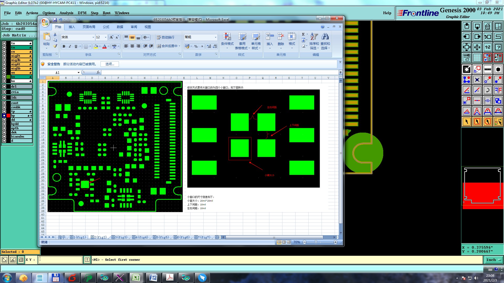This screenshot has height=283, width=504.
Task: Open the font size dropdown
Action: 106,37
